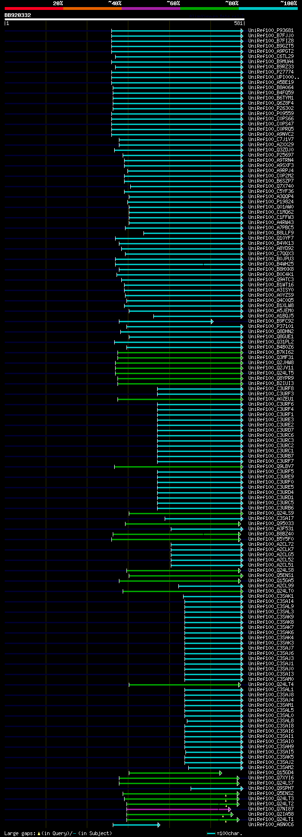Click the UniRef100_C3SAK1 label
The image size is (302, 837).
[271, 596]
